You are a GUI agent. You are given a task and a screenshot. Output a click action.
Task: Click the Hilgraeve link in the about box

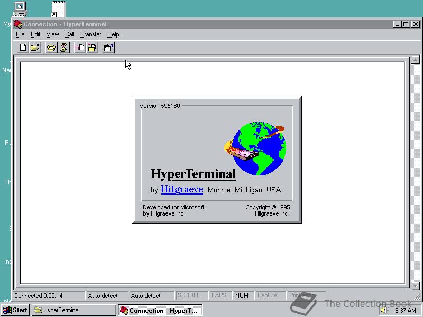tap(182, 189)
